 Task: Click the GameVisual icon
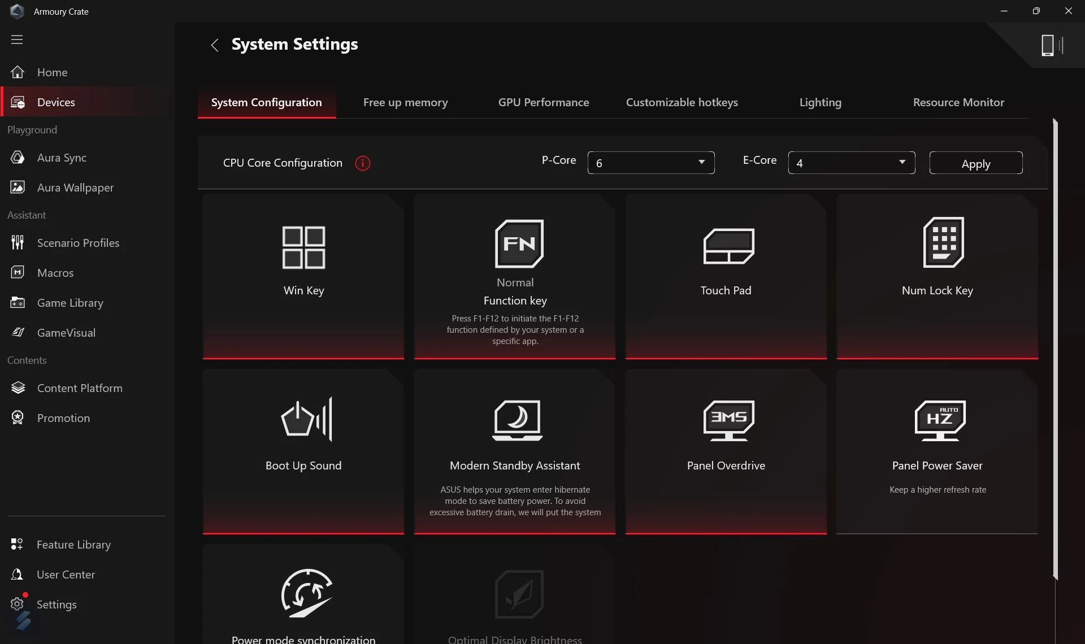point(18,333)
